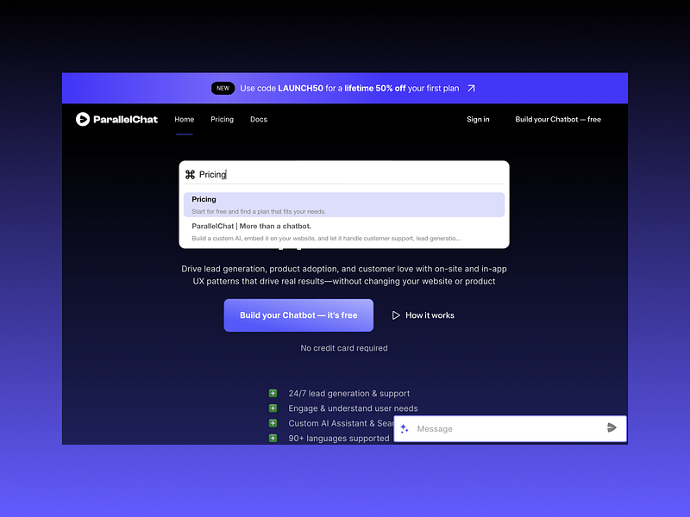Click the play icon beside How it works
This screenshot has width=690, height=517.
(396, 315)
